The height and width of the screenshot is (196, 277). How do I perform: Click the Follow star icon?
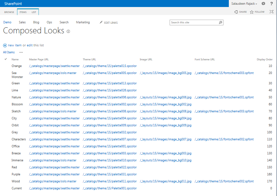pos(252,12)
